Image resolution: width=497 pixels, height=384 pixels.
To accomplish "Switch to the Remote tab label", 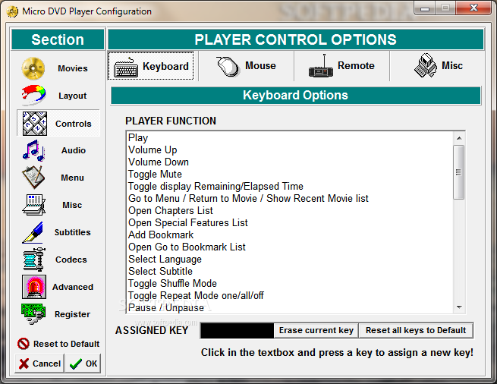I will [x=356, y=65].
